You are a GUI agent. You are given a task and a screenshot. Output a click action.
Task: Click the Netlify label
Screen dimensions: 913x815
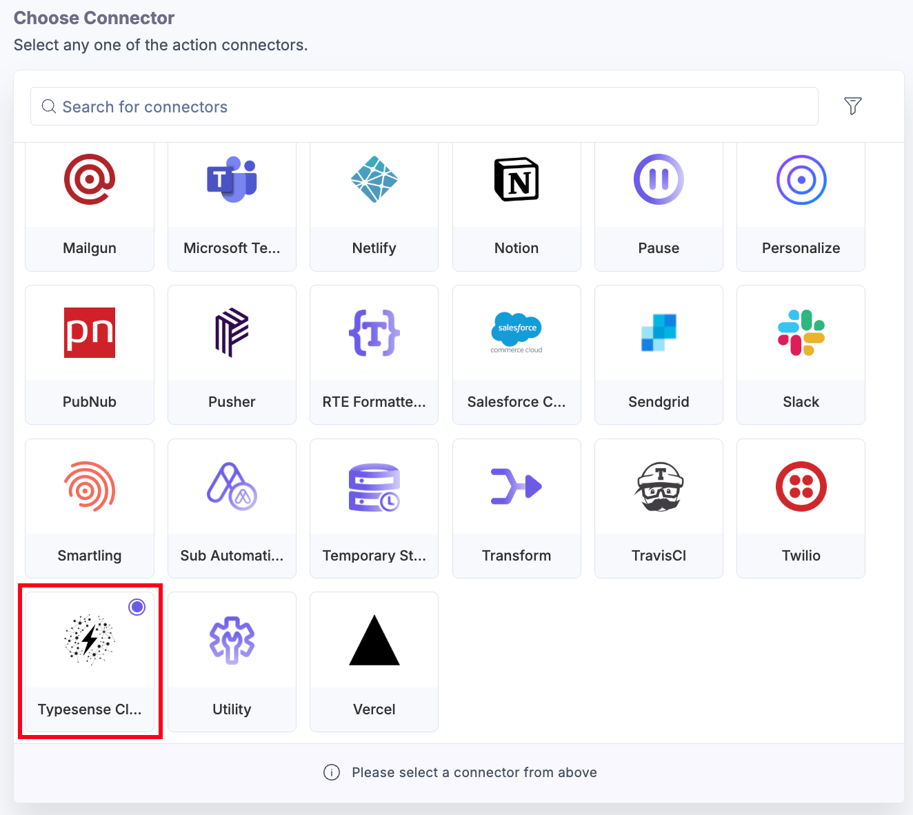pos(374,248)
